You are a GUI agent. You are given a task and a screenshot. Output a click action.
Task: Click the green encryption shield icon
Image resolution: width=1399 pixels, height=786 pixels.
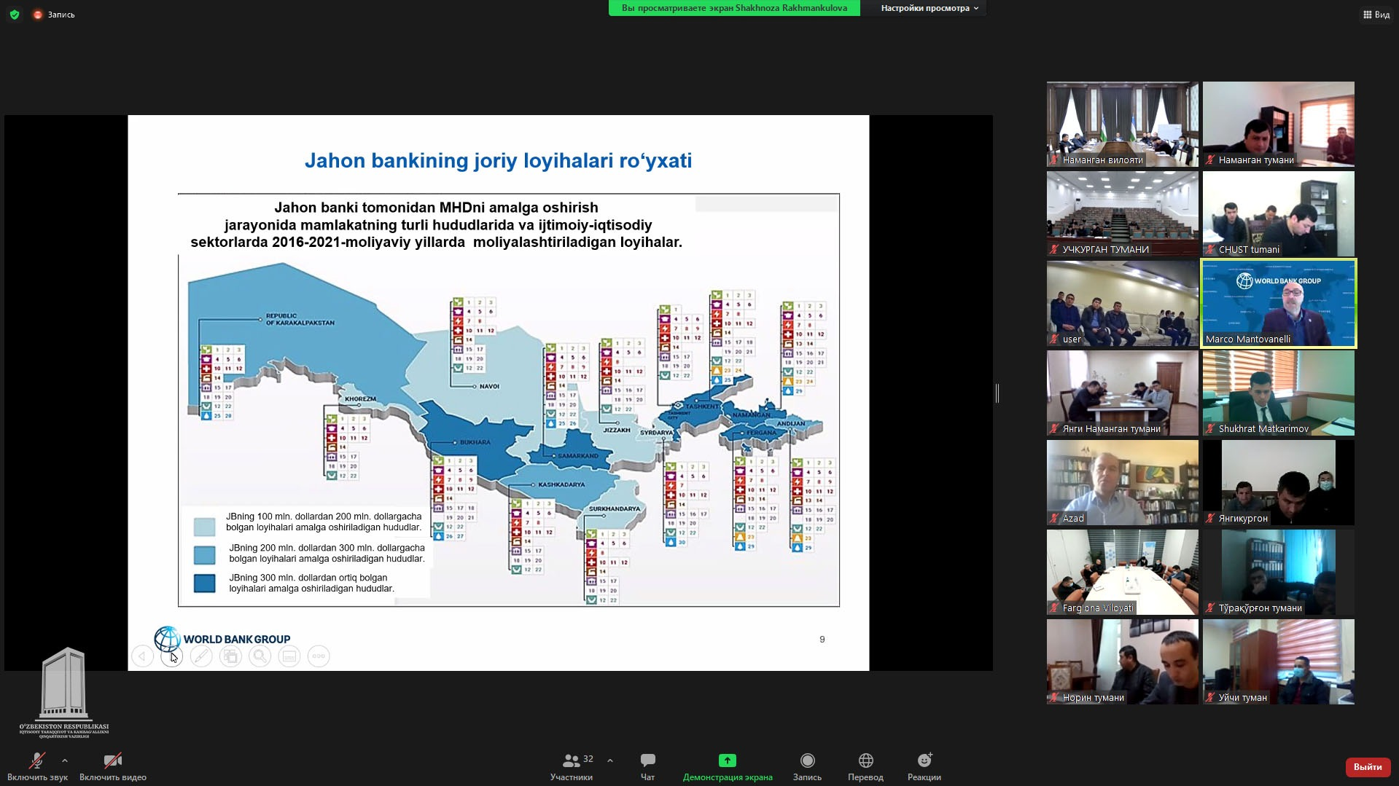14,15
